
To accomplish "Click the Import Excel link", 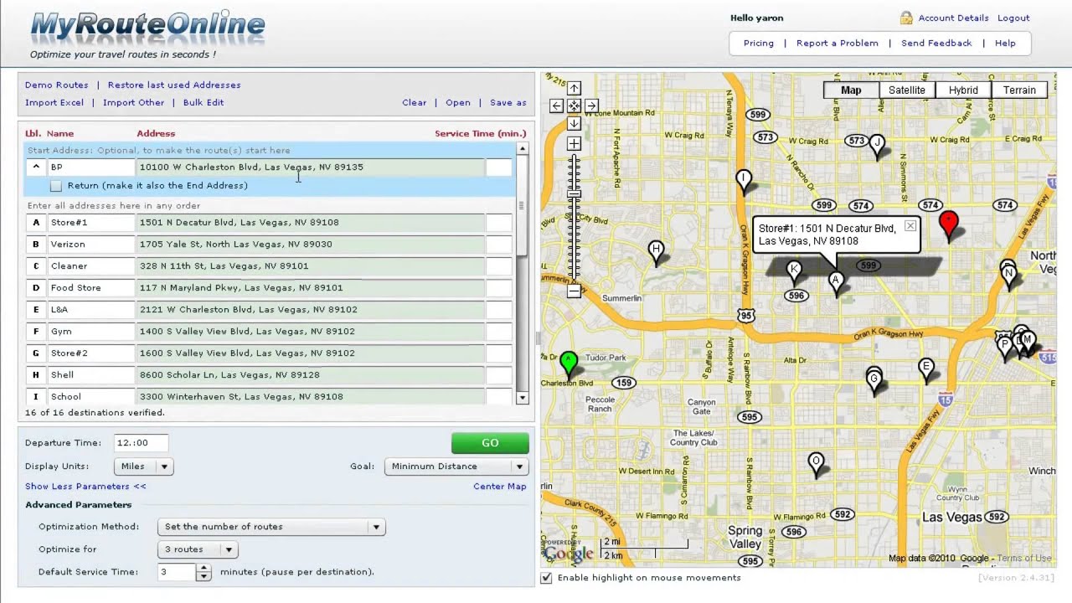I will coord(54,102).
